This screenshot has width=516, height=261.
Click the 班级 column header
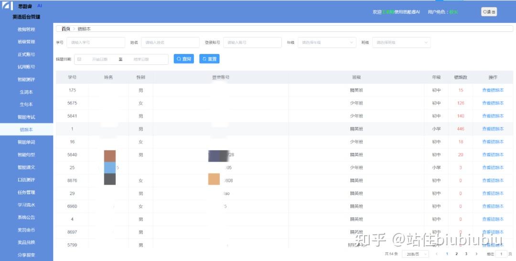[356, 77]
